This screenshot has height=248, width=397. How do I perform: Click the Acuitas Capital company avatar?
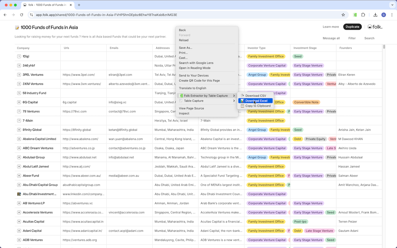click(x=19, y=222)
